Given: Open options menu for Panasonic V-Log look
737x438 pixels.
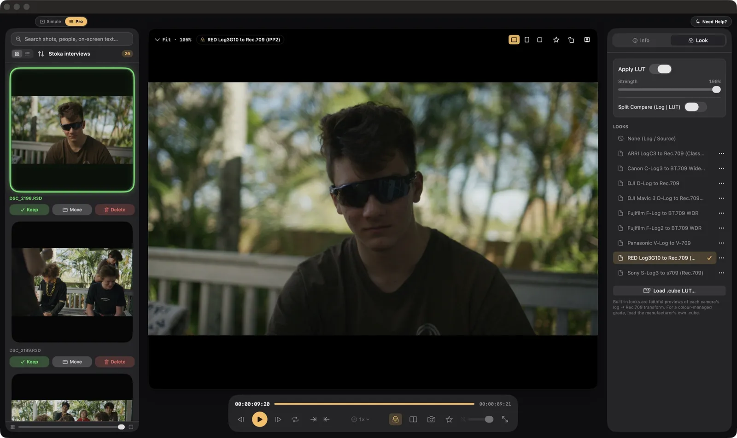Looking at the screenshot, I should point(721,243).
